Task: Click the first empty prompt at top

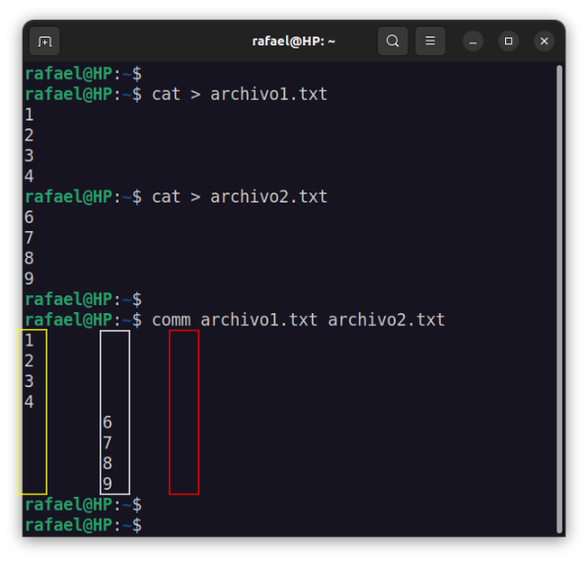Action: tap(83, 73)
